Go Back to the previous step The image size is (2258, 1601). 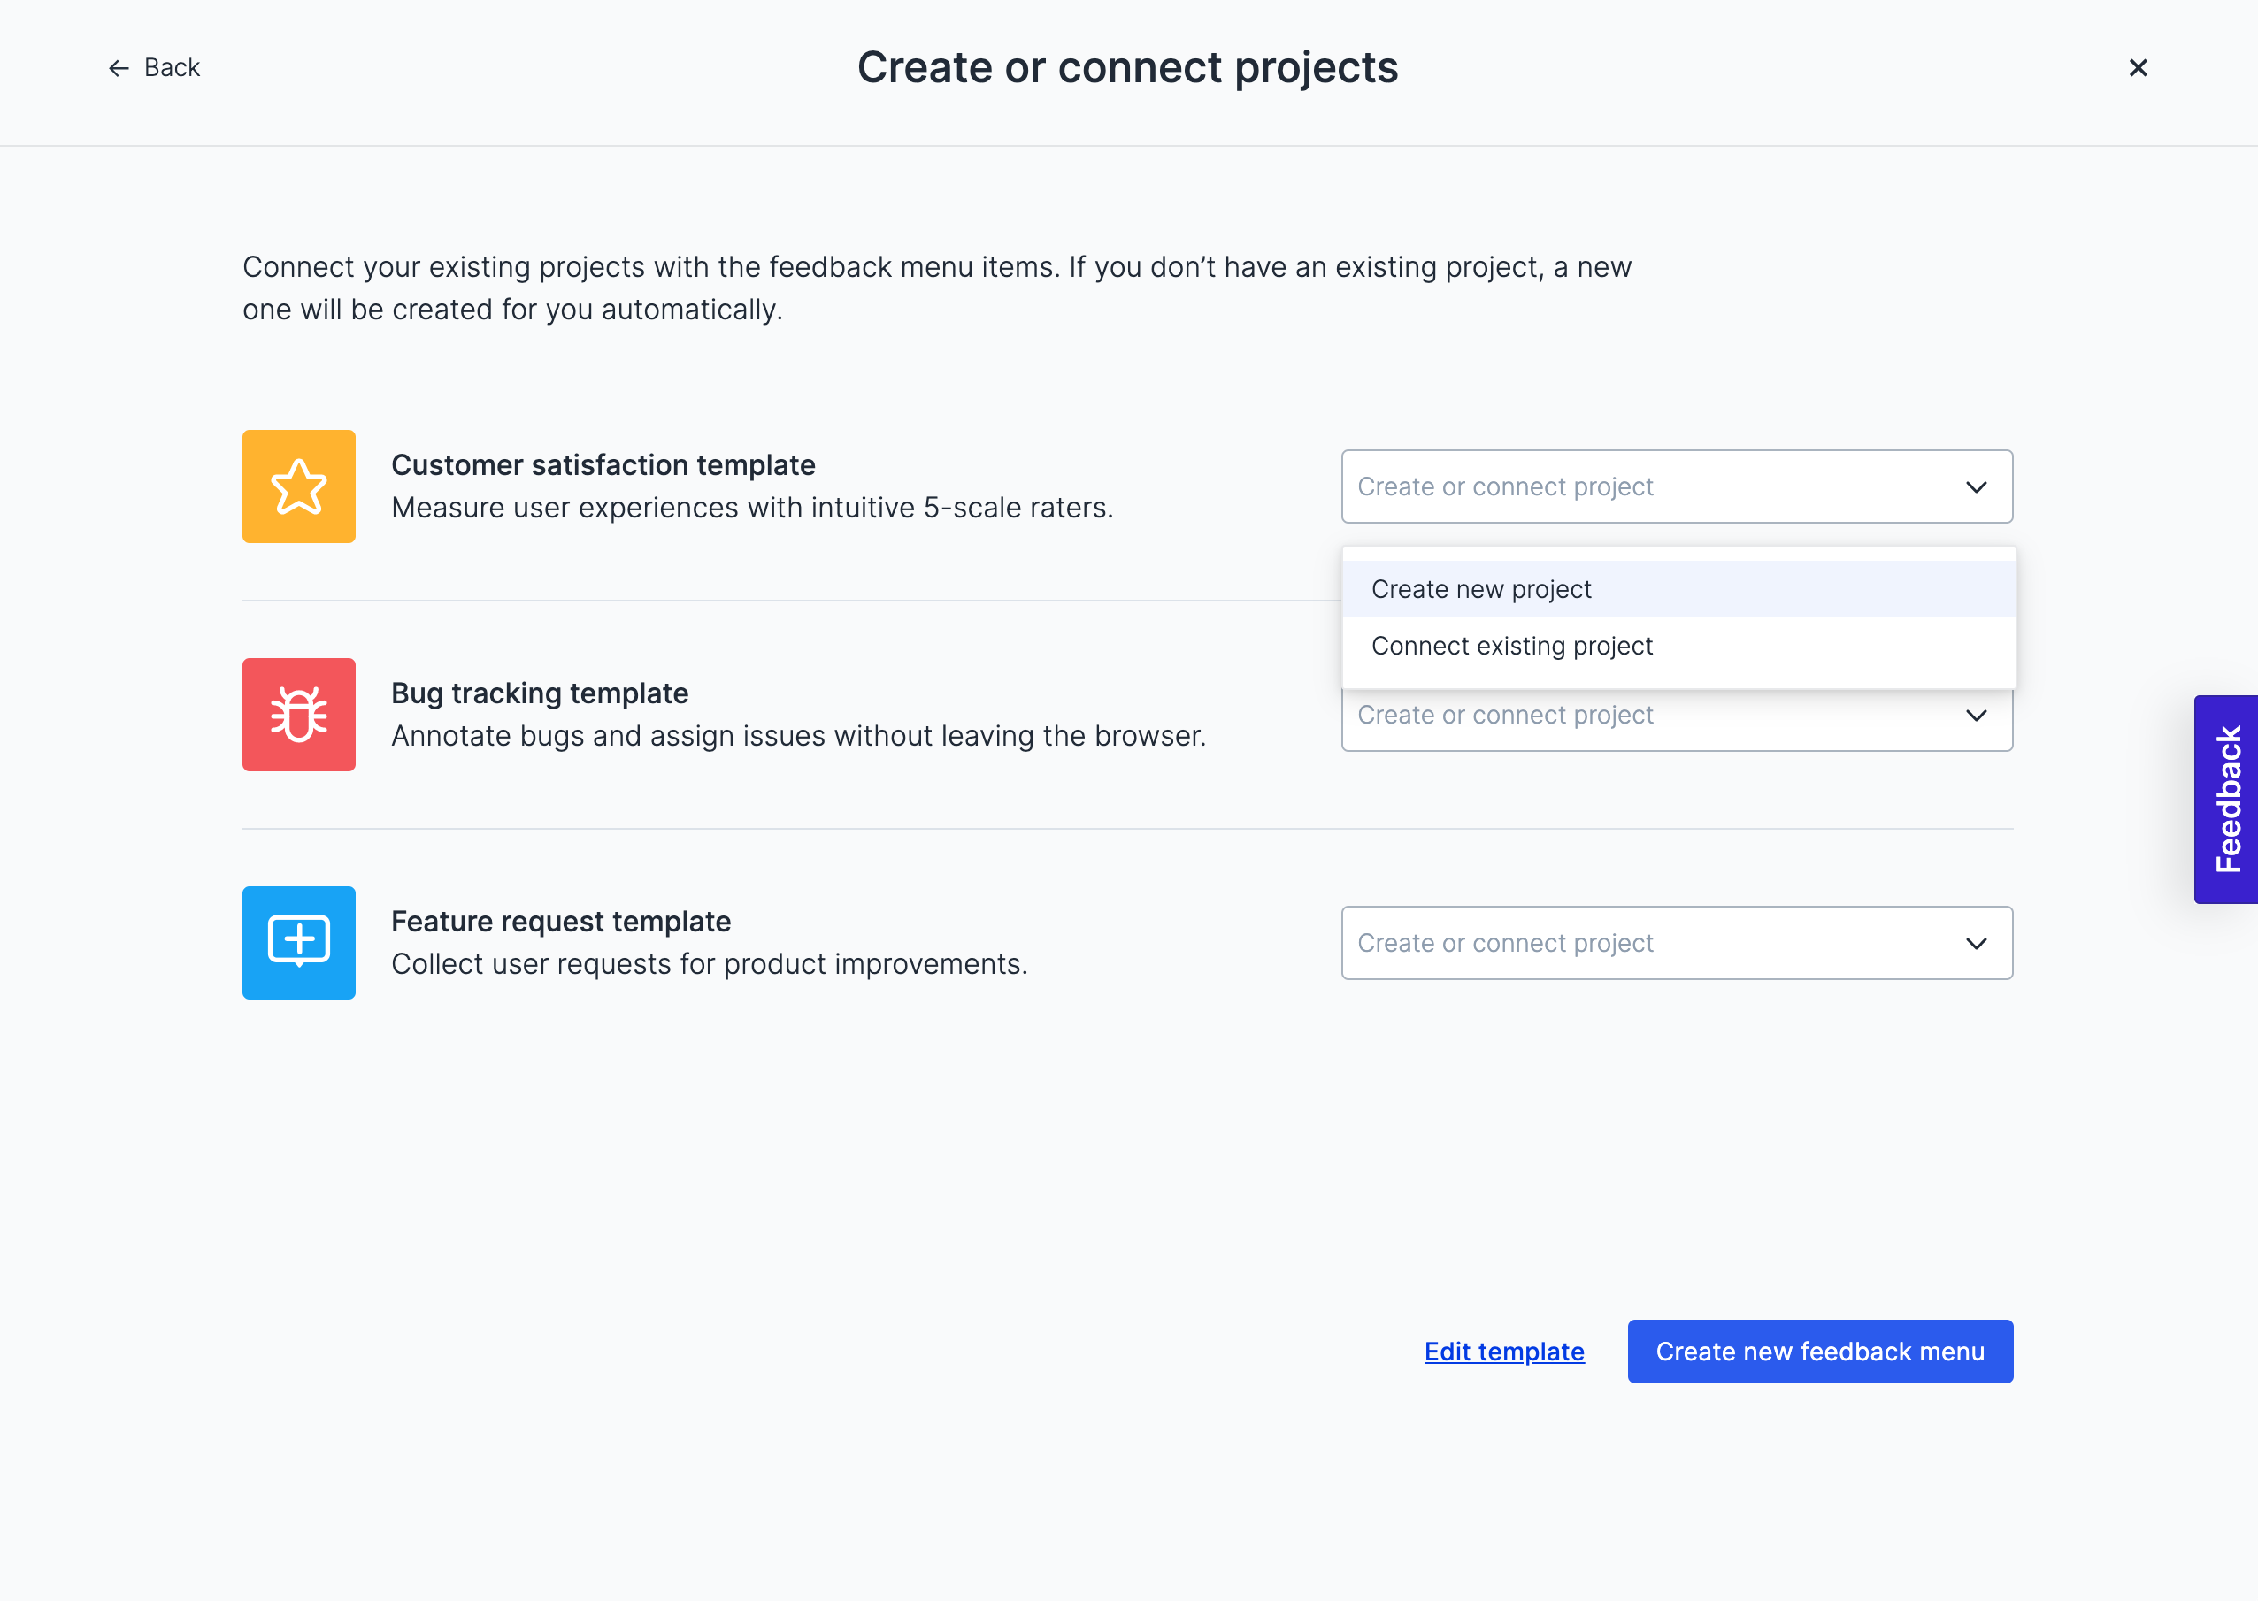(x=172, y=68)
